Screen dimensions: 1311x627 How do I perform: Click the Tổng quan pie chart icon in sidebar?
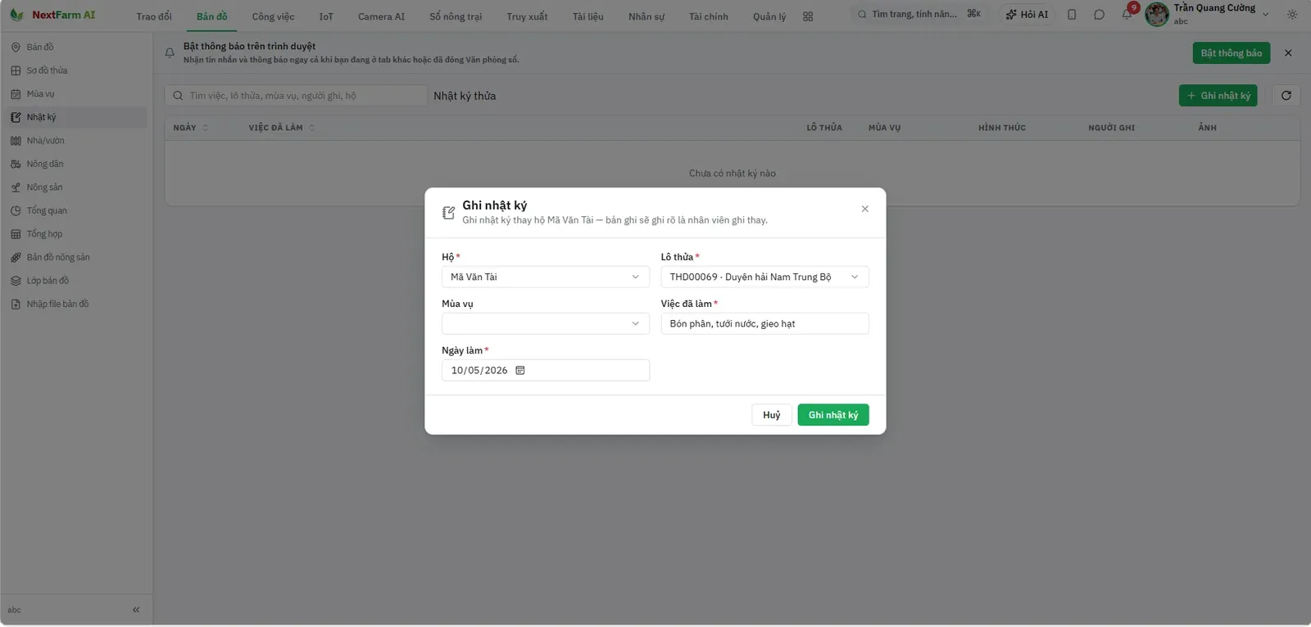pos(16,211)
